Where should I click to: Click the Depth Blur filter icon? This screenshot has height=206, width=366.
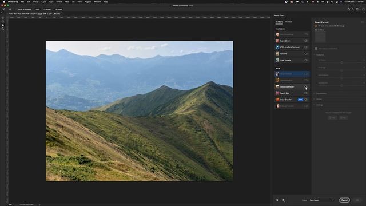(277, 93)
